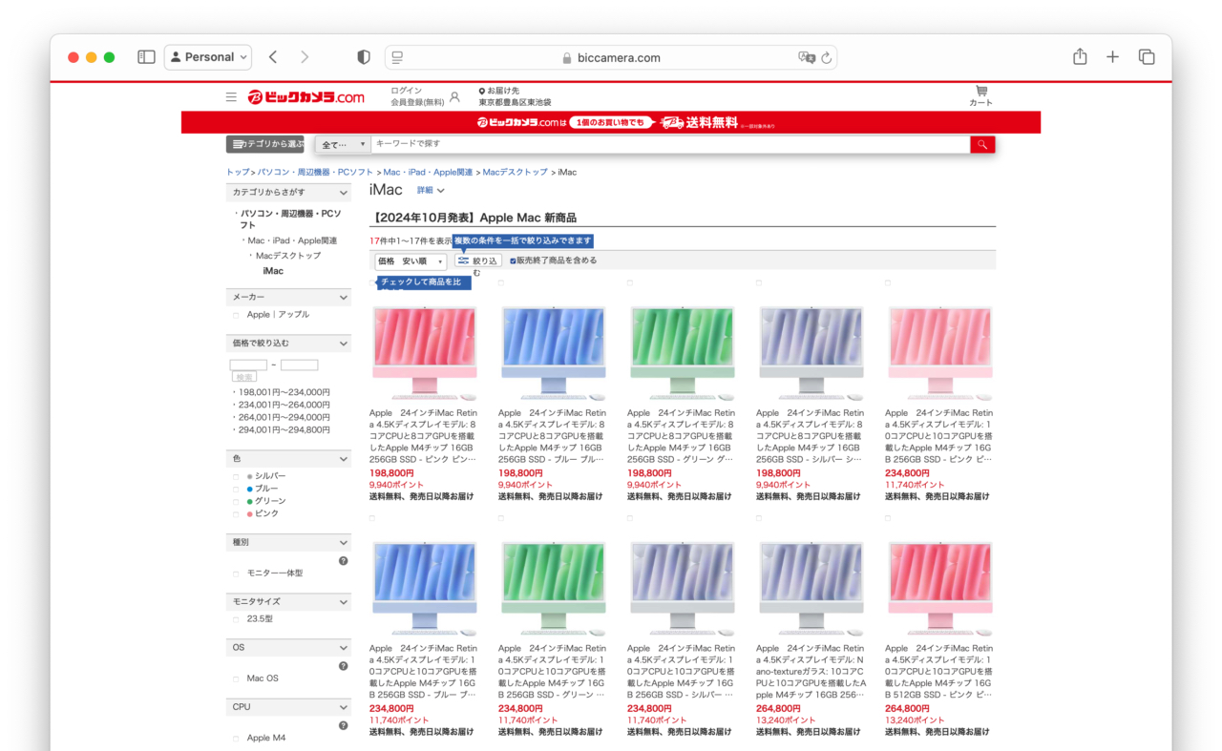Check the ブルー color checkbox
This screenshot has width=1222, height=751.
pos(237,489)
